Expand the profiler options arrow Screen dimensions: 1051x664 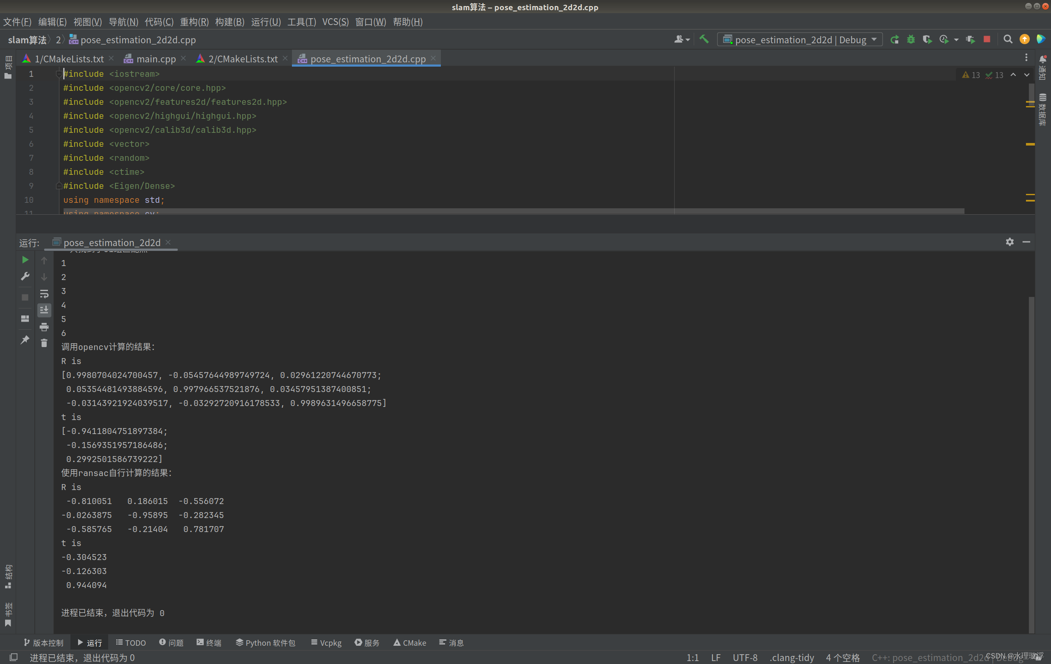point(956,40)
